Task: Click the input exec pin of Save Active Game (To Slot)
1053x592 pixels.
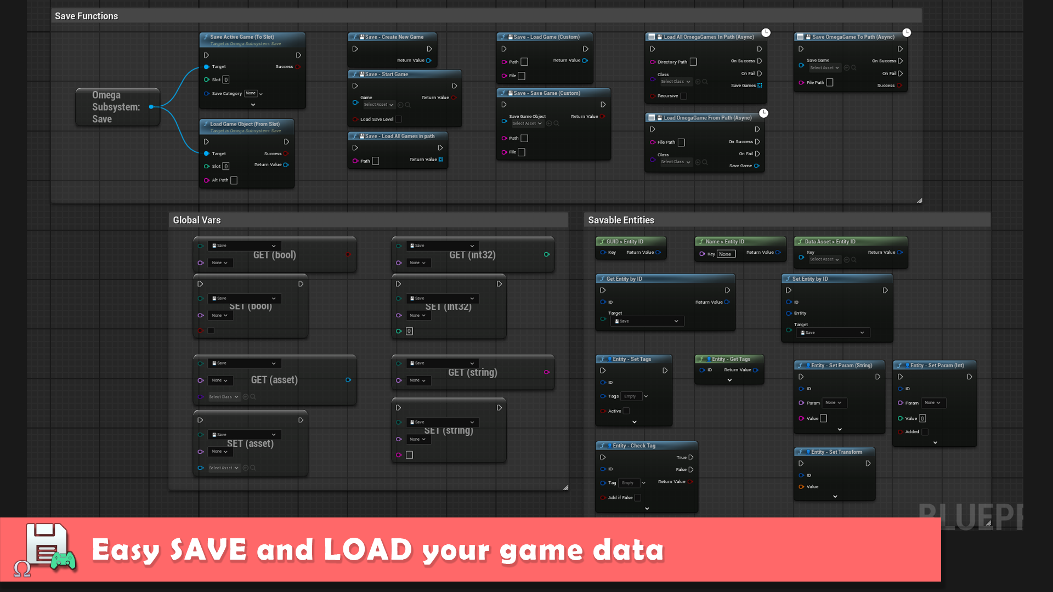Action: (206, 55)
